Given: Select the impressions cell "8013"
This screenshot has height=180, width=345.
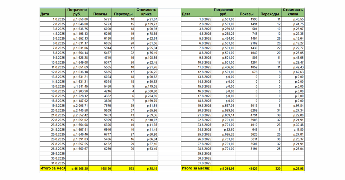Looking at the screenshot, I should point(246,106).
